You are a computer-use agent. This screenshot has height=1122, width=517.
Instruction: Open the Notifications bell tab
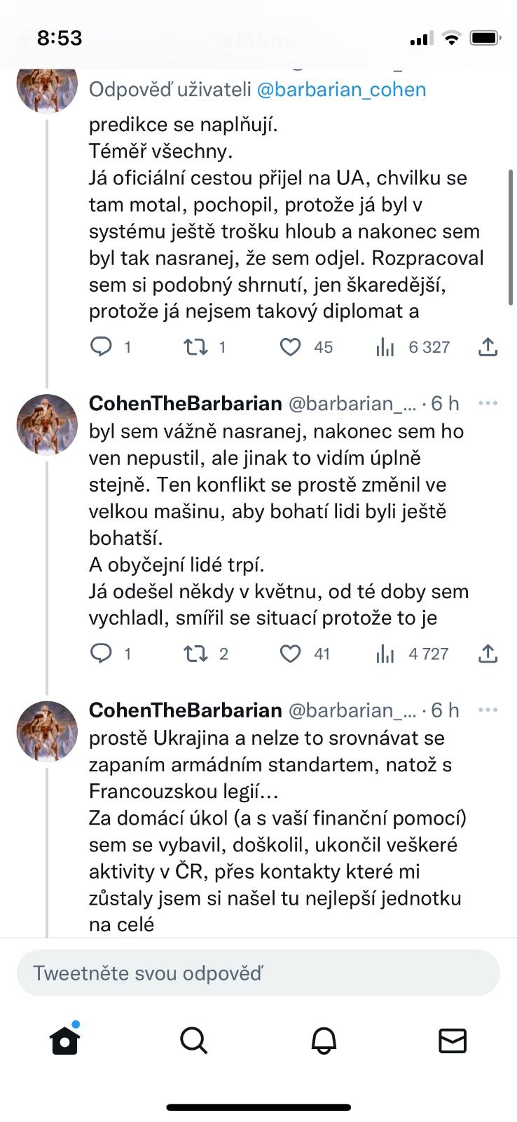pos(324,1041)
